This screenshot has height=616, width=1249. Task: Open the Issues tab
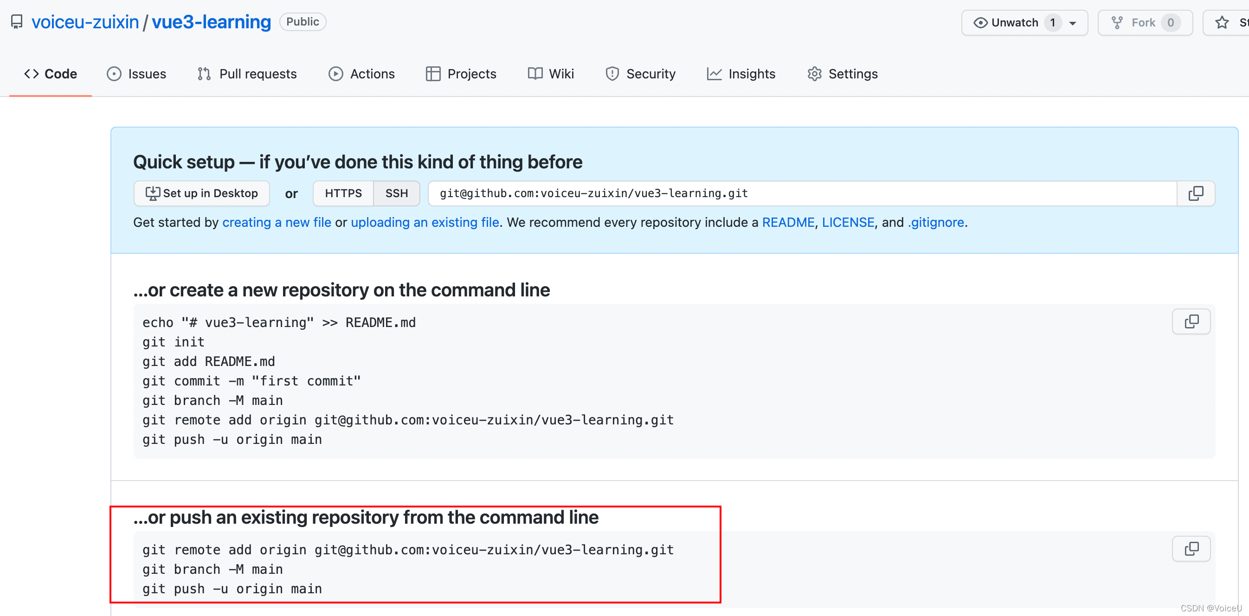pos(136,74)
